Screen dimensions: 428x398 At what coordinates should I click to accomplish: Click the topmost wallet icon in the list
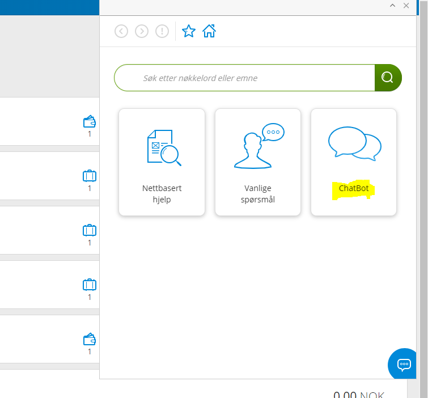tap(90, 122)
